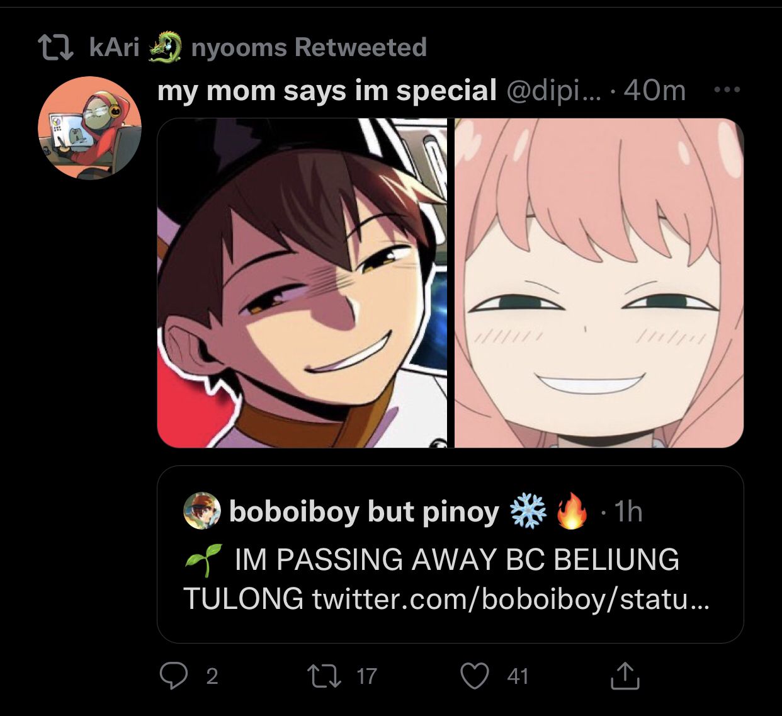Click the green dragon emoji in retweeter name
The width and height of the screenshot is (782, 716).
166,47
